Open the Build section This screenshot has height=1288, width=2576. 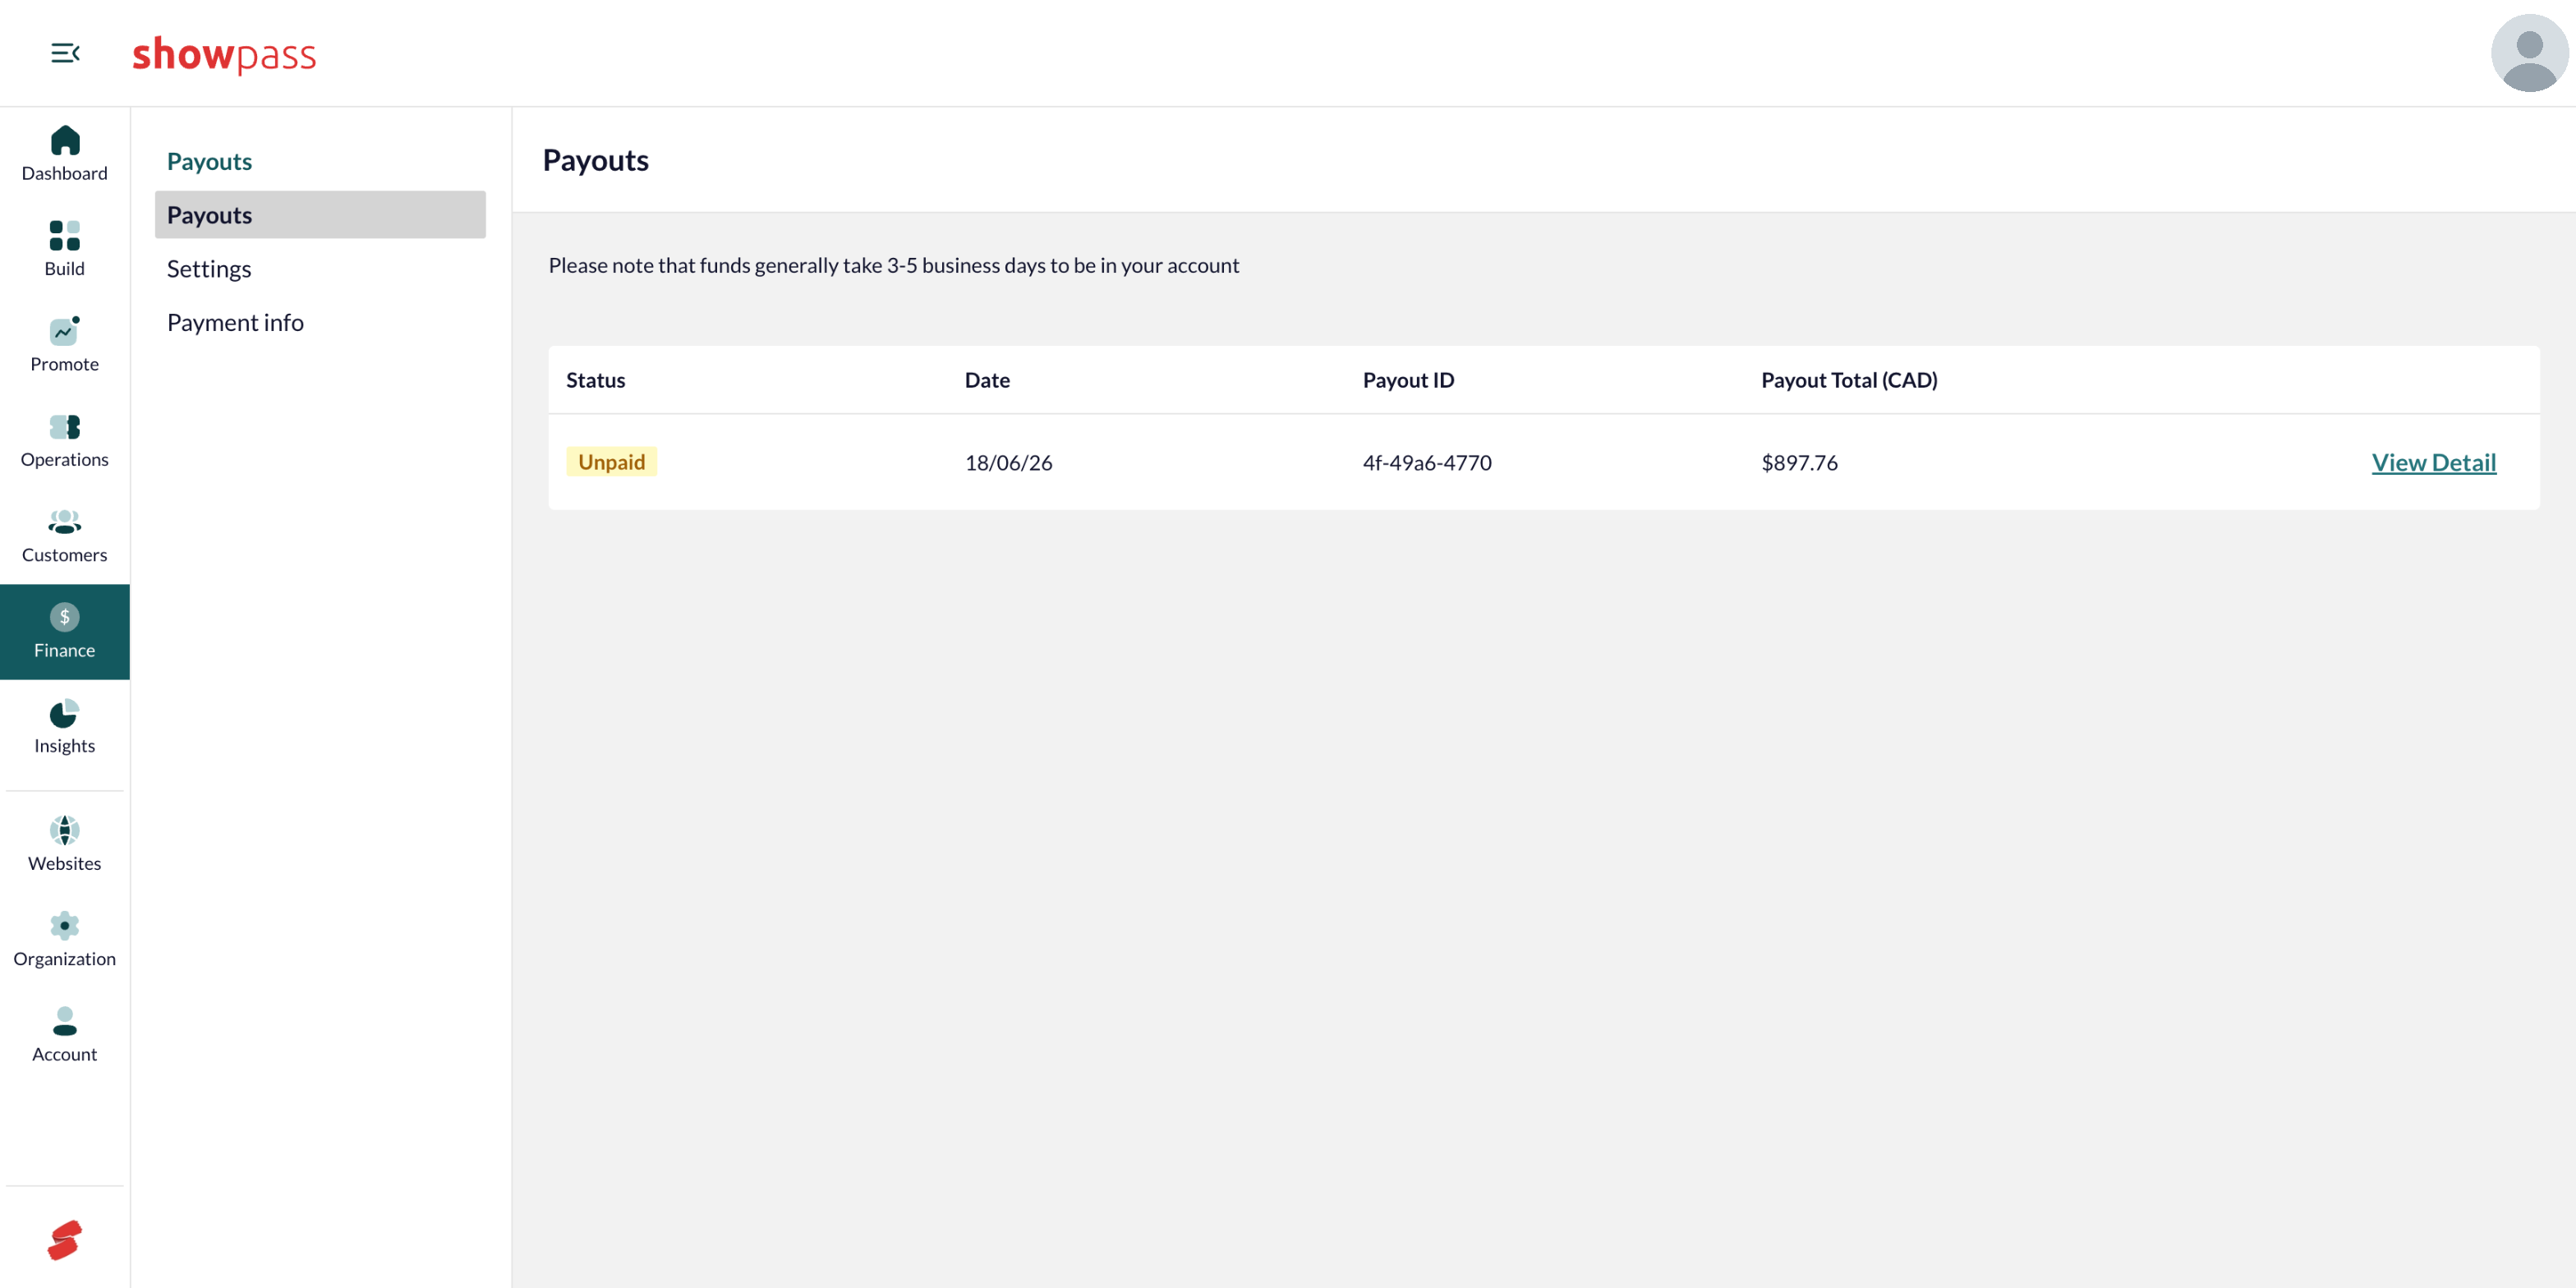(65, 249)
